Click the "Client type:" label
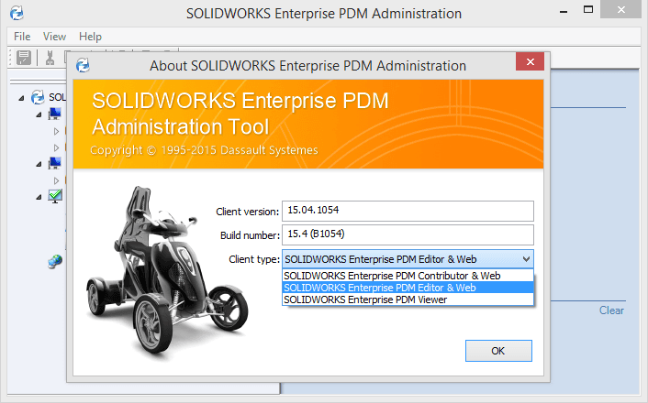The image size is (648, 403). point(254,259)
